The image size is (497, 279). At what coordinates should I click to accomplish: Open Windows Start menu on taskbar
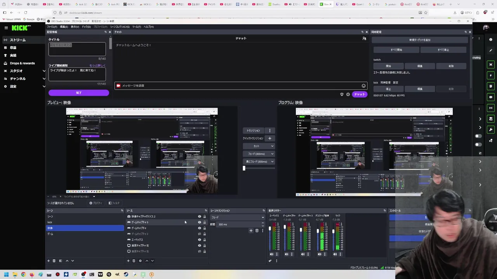coord(6,274)
